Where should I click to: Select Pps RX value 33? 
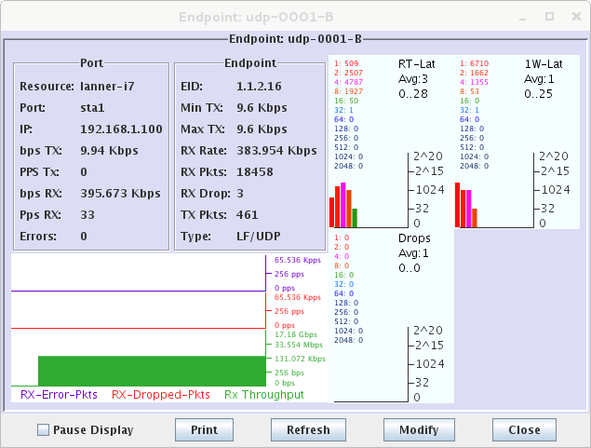(87, 215)
